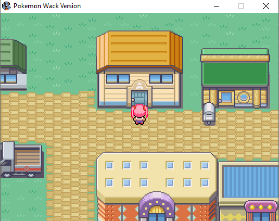Click the round porthole window on green shop
Viewport: 279px width, 221px height.
point(243,97)
